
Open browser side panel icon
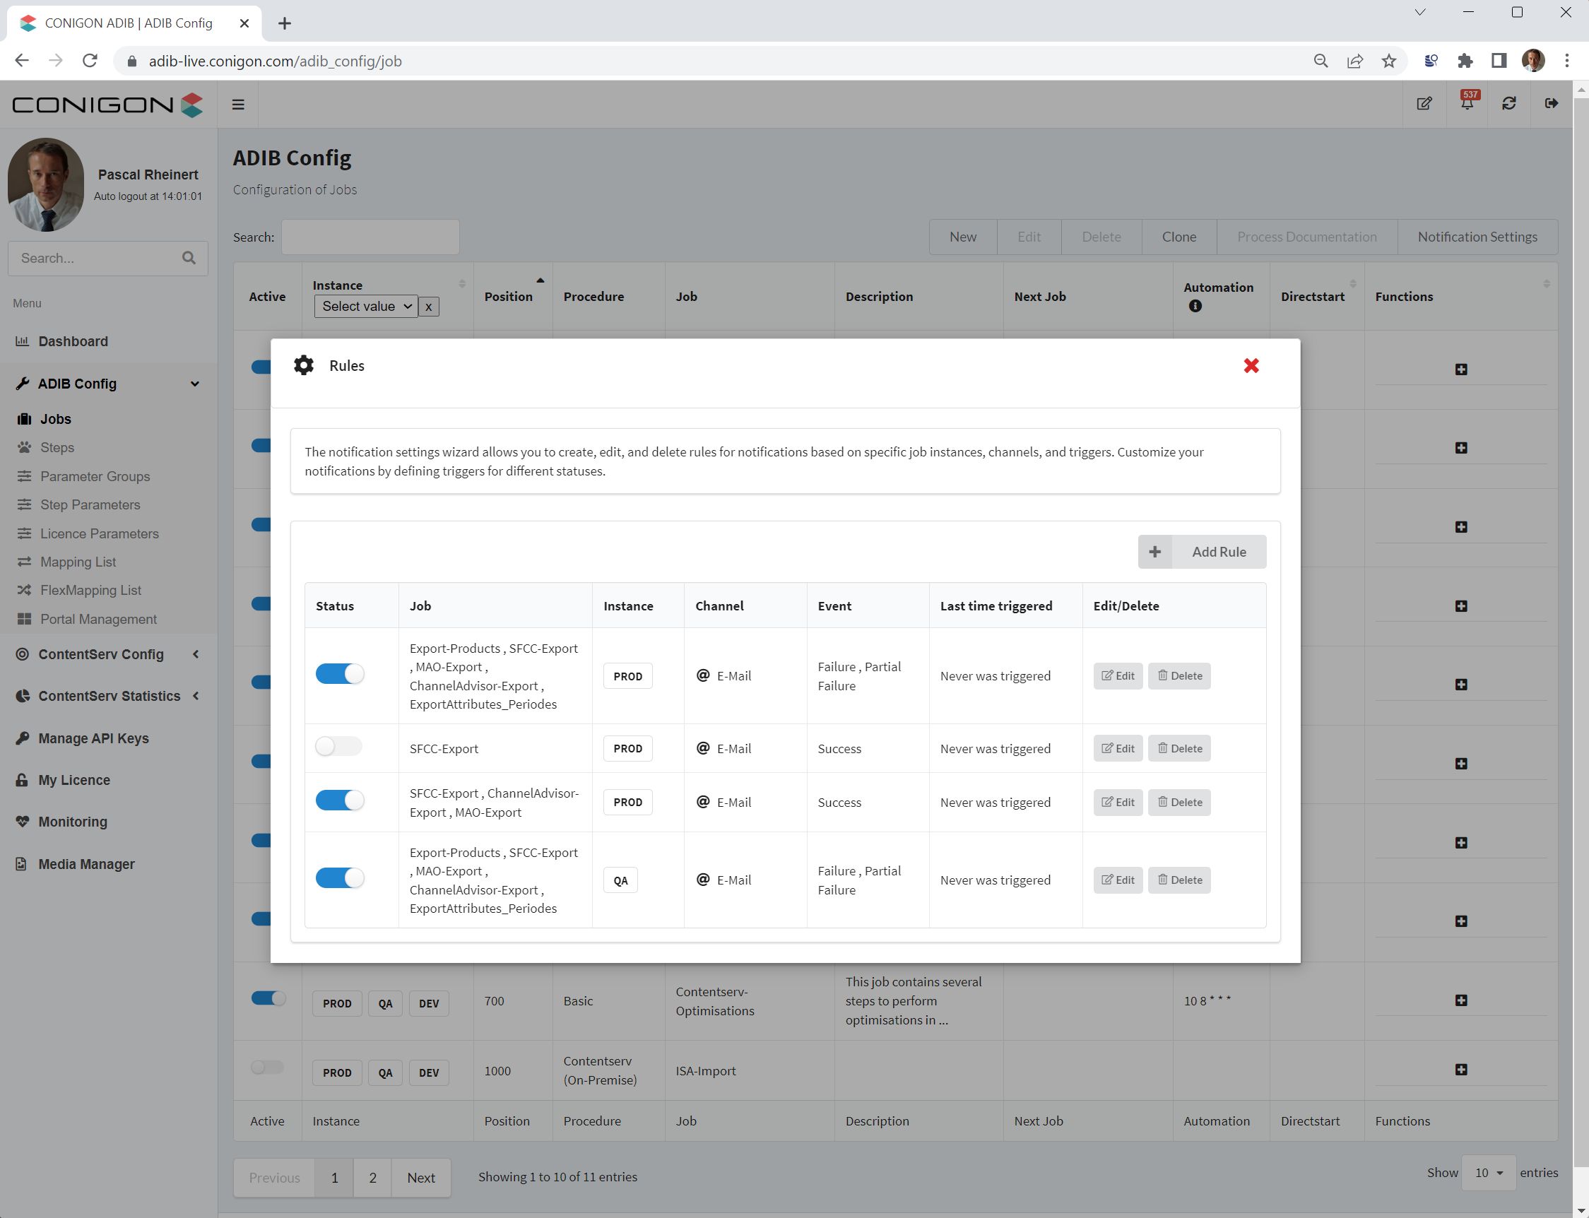[1499, 61]
